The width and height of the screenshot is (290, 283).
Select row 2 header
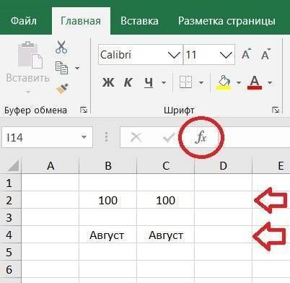point(11,200)
